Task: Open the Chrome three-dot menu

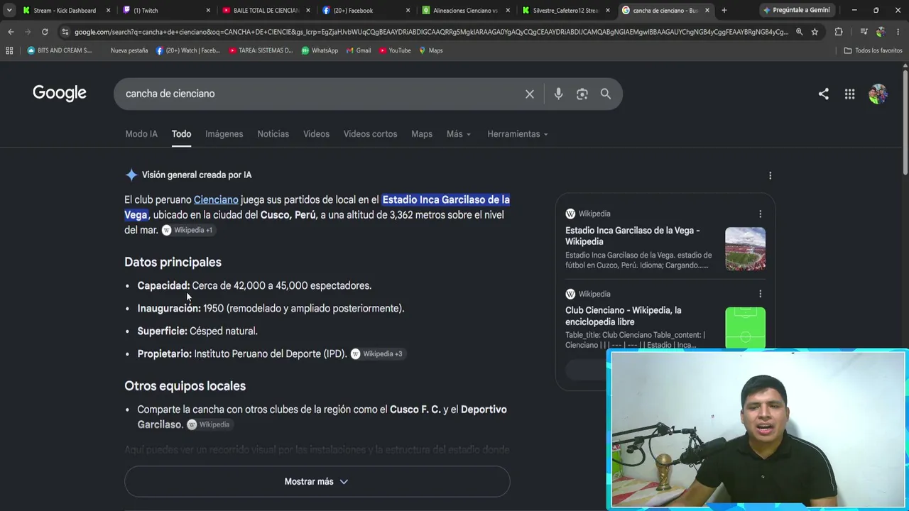Action: [898, 32]
